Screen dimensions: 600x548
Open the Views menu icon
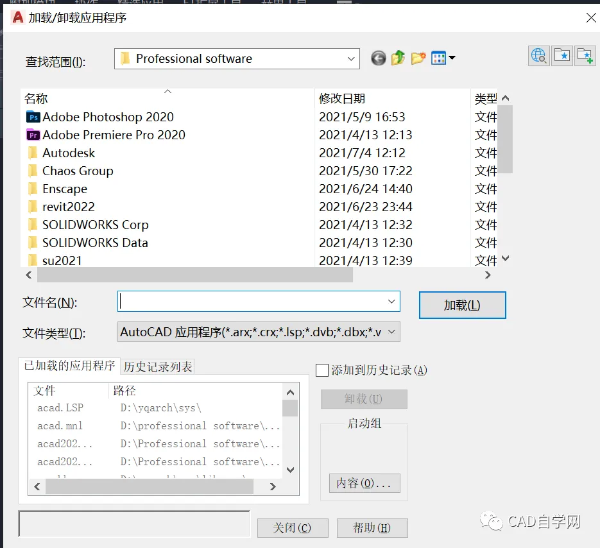[x=443, y=58]
